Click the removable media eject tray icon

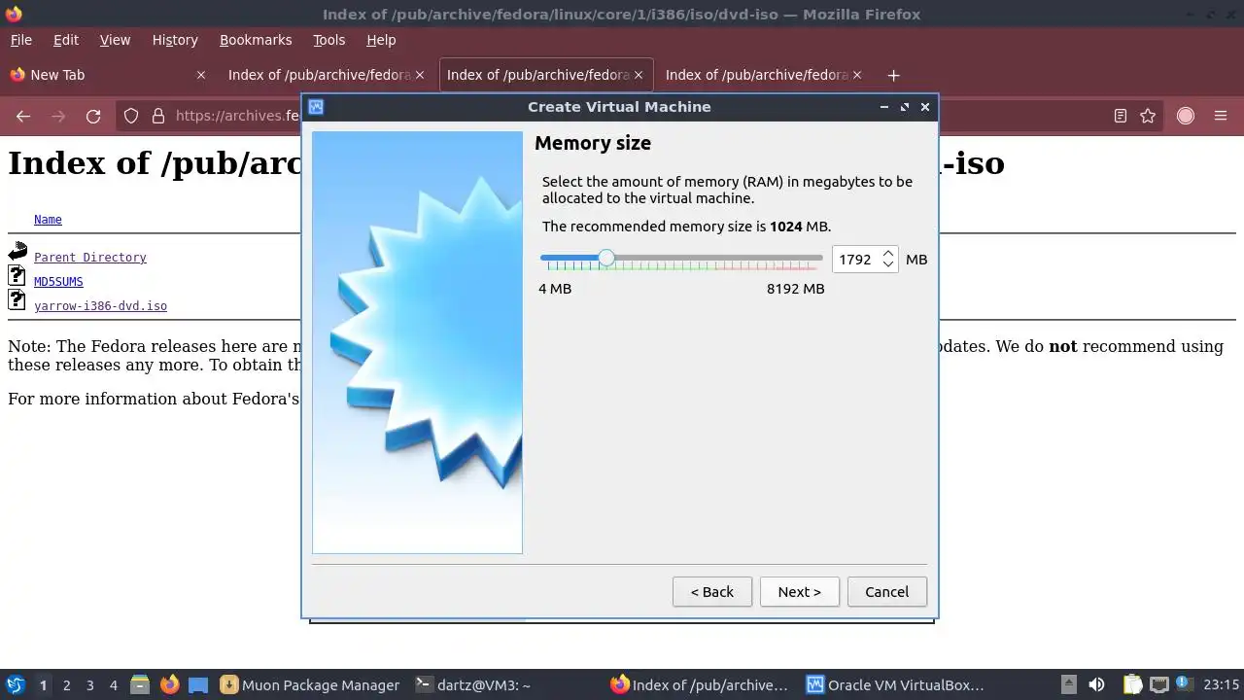point(1068,684)
